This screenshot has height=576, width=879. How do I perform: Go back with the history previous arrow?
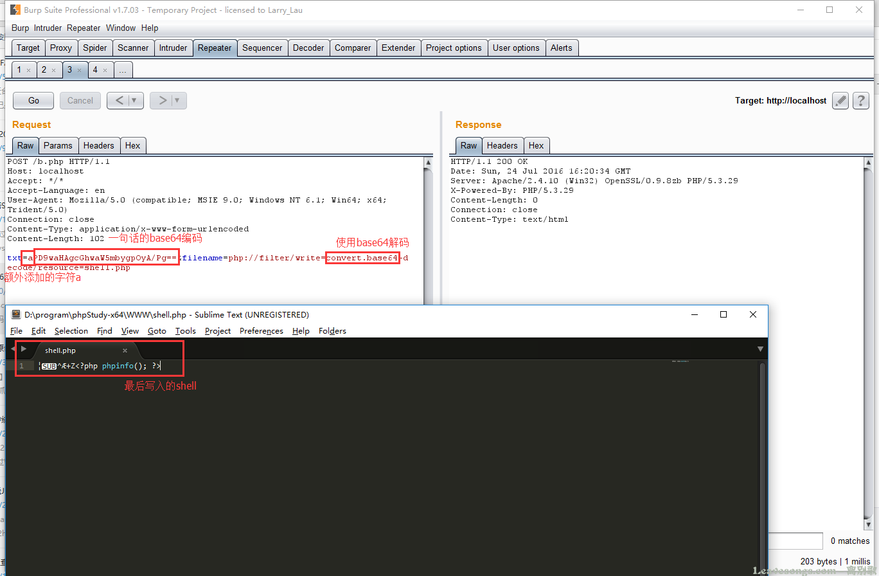(x=119, y=100)
